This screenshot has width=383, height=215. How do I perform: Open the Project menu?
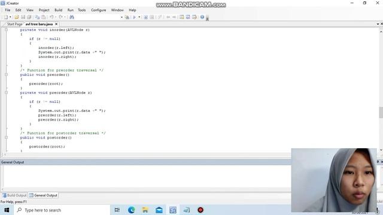pos(44,10)
